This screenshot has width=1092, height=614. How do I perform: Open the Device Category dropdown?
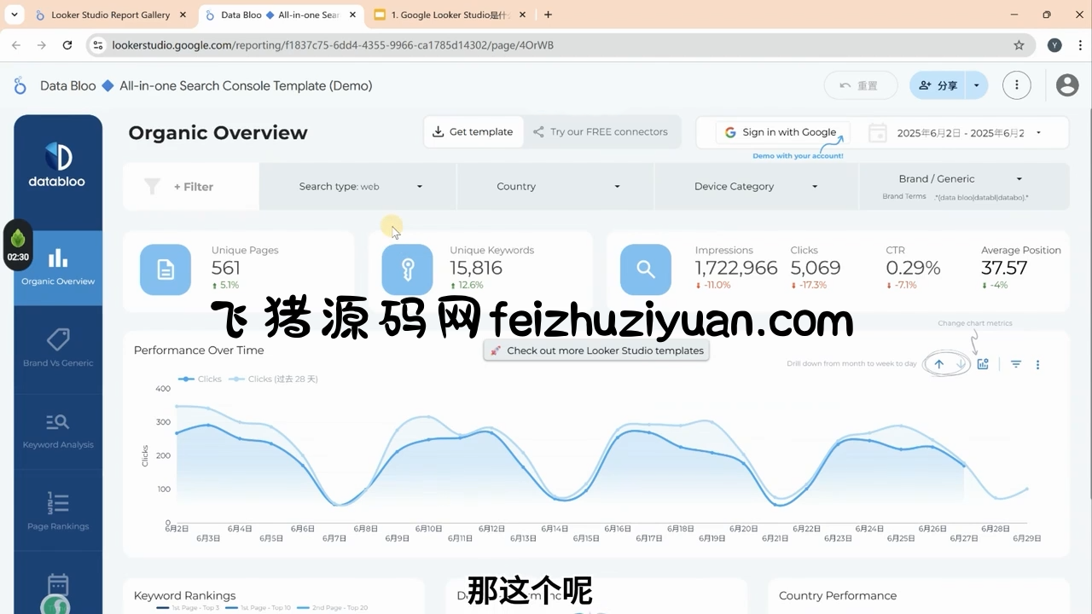[x=754, y=186]
